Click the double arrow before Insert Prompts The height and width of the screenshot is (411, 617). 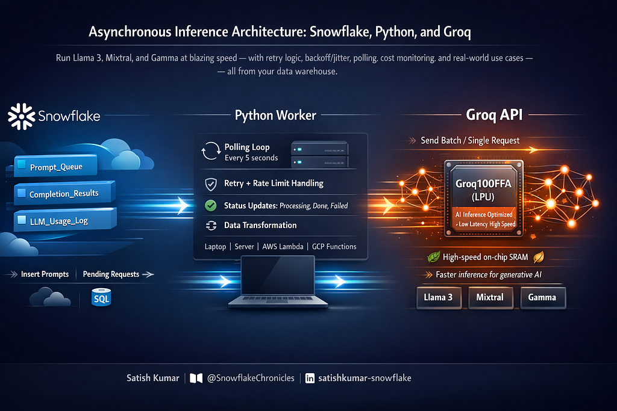(13, 274)
